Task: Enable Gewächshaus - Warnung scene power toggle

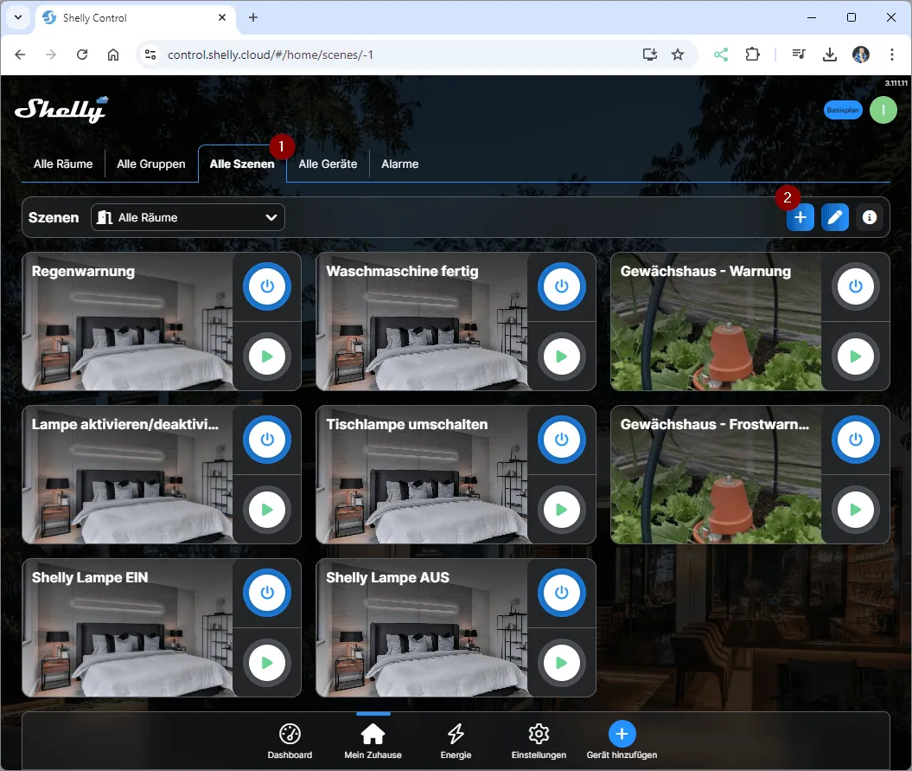Action: 855,286
